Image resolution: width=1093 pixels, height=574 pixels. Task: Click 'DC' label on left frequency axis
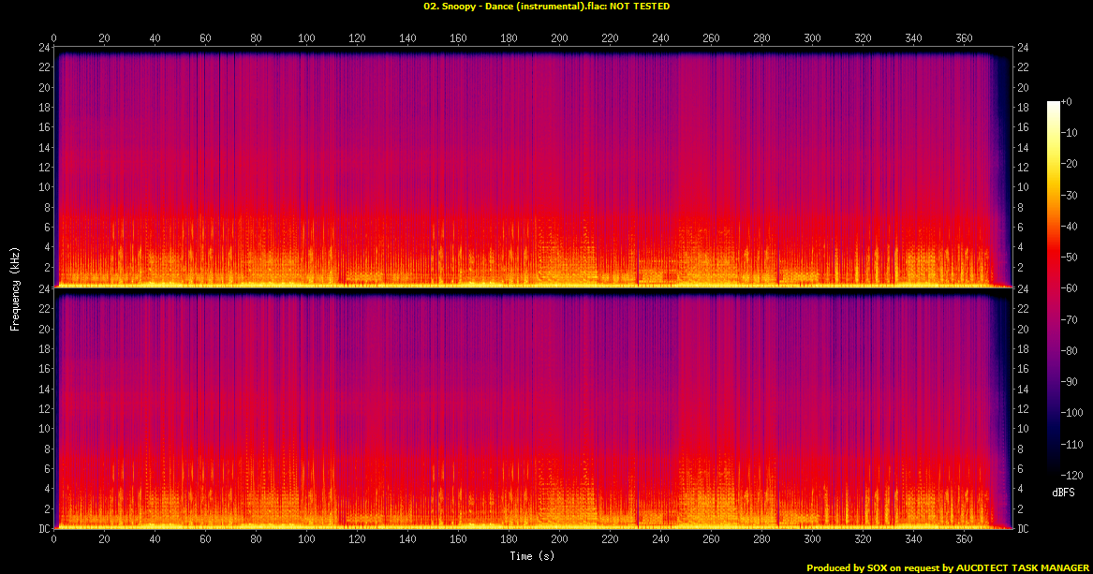click(x=43, y=529)
